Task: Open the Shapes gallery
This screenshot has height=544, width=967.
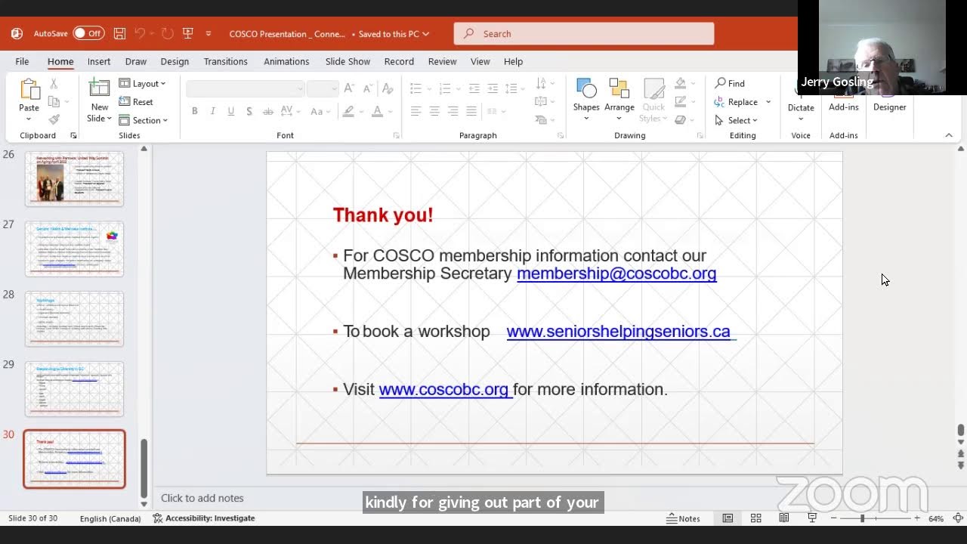Action: coord(586,98)
